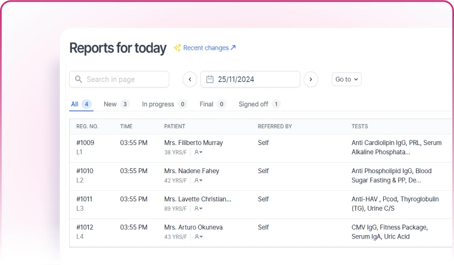The width and height of the screenshot is (454, 265).
Task: Click the calendar icon in date field
Action: coord(210,79)
